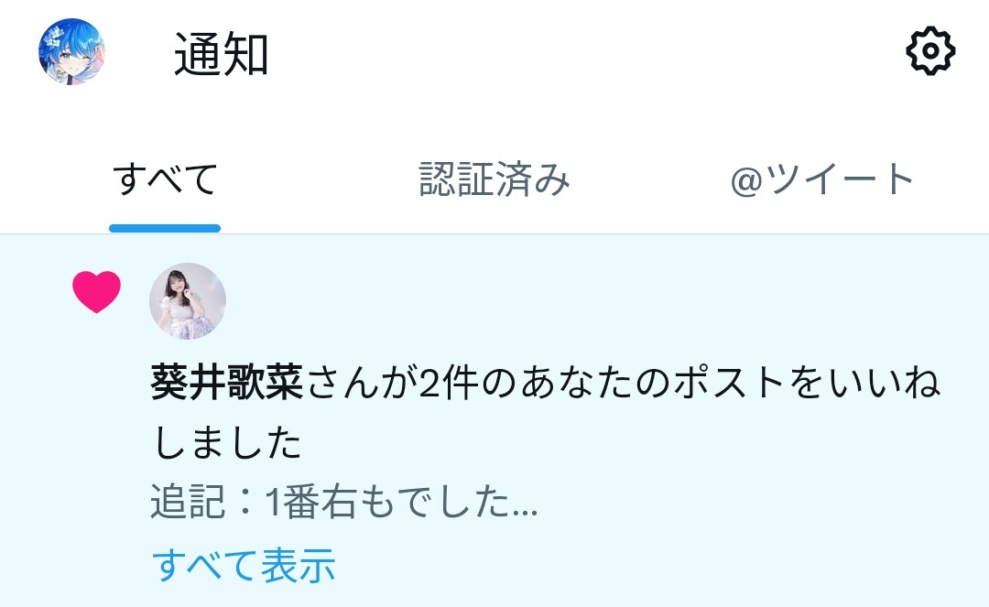Tap the 通知 page title

pyautogui.click(x=222, y=55)
